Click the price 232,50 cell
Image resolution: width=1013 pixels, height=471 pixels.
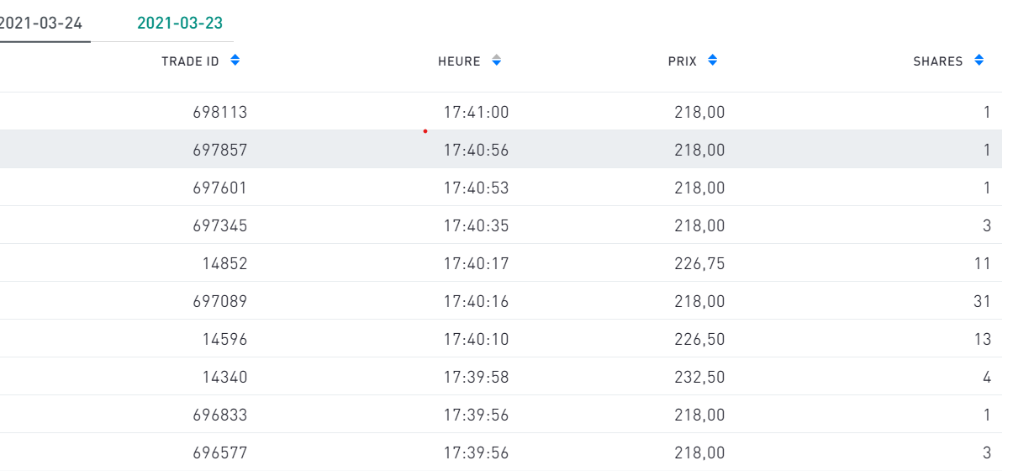[x=699, y=377]
